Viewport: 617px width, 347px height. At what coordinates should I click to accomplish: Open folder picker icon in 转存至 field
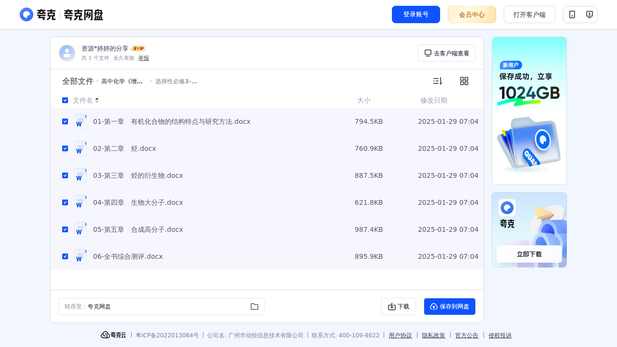(x=255, y=307)
